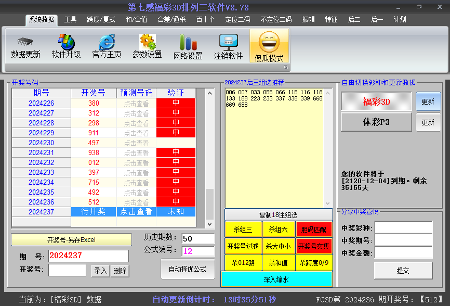Focus the 开奖号 input field
This screenshot has height=306, width=450.
[67, 270]
